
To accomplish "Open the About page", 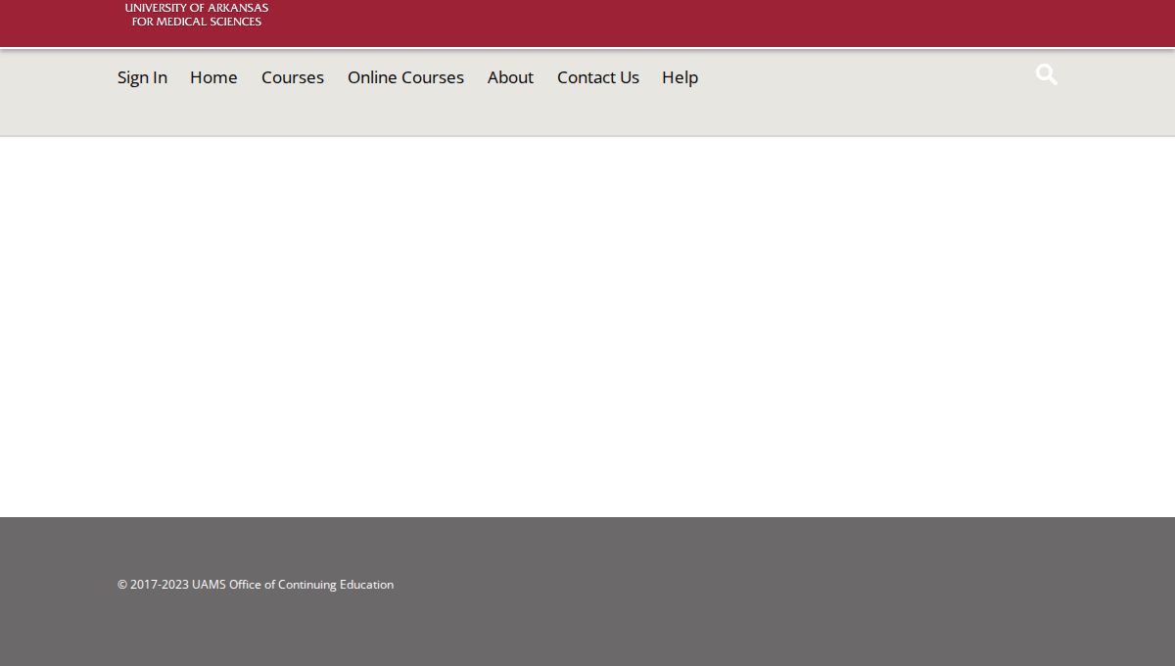I will (510, 77).
